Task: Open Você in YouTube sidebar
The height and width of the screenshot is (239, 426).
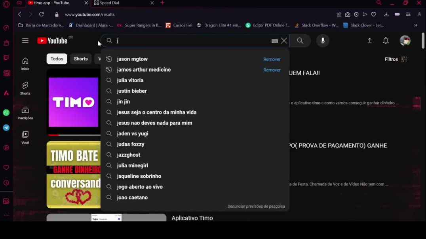Action: [25, 137]
